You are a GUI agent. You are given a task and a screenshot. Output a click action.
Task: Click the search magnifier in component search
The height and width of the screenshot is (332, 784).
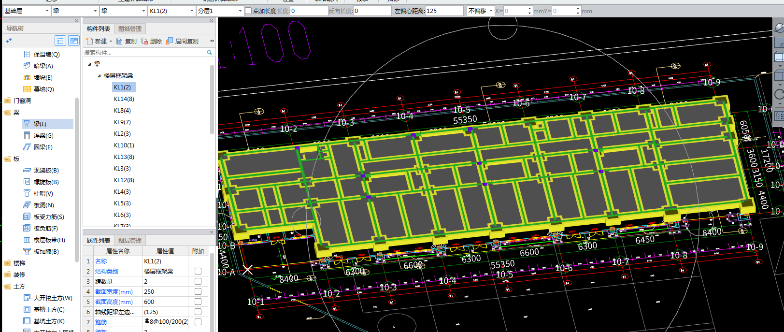pyautogui.click(x=209, y=52)
